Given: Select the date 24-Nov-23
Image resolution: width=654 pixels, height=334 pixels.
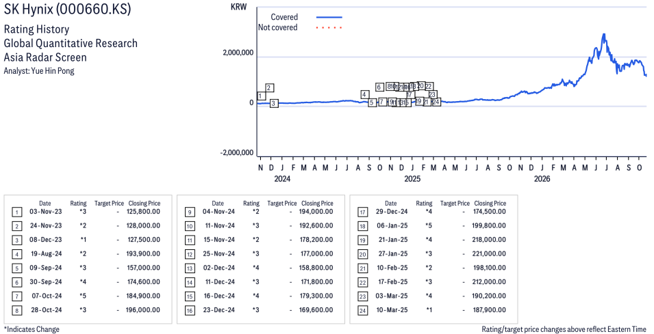Looking at the screenshot, I should point(45,225).
